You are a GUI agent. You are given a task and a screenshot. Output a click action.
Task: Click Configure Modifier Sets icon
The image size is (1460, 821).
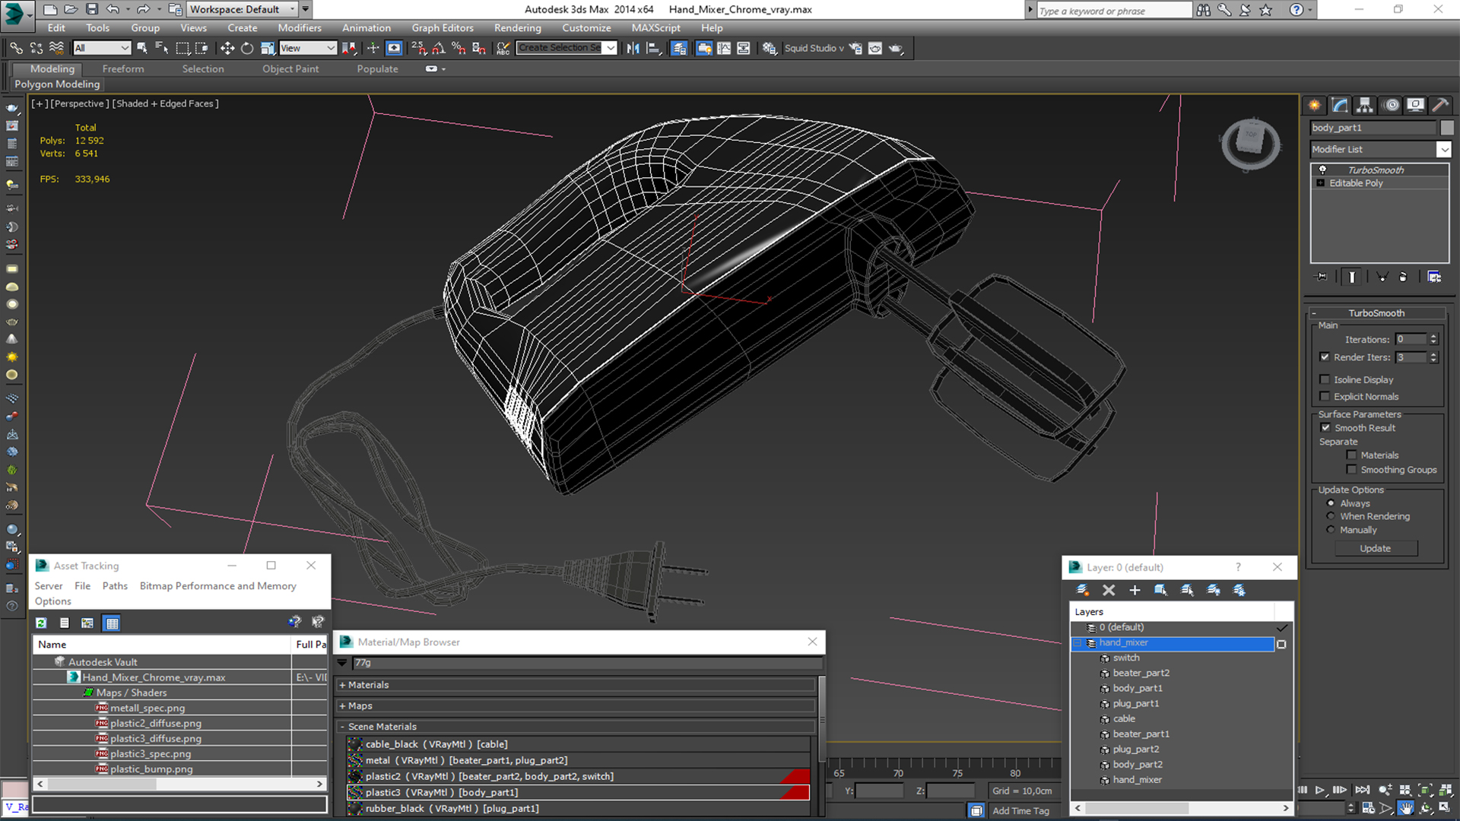pos(1434,277)
